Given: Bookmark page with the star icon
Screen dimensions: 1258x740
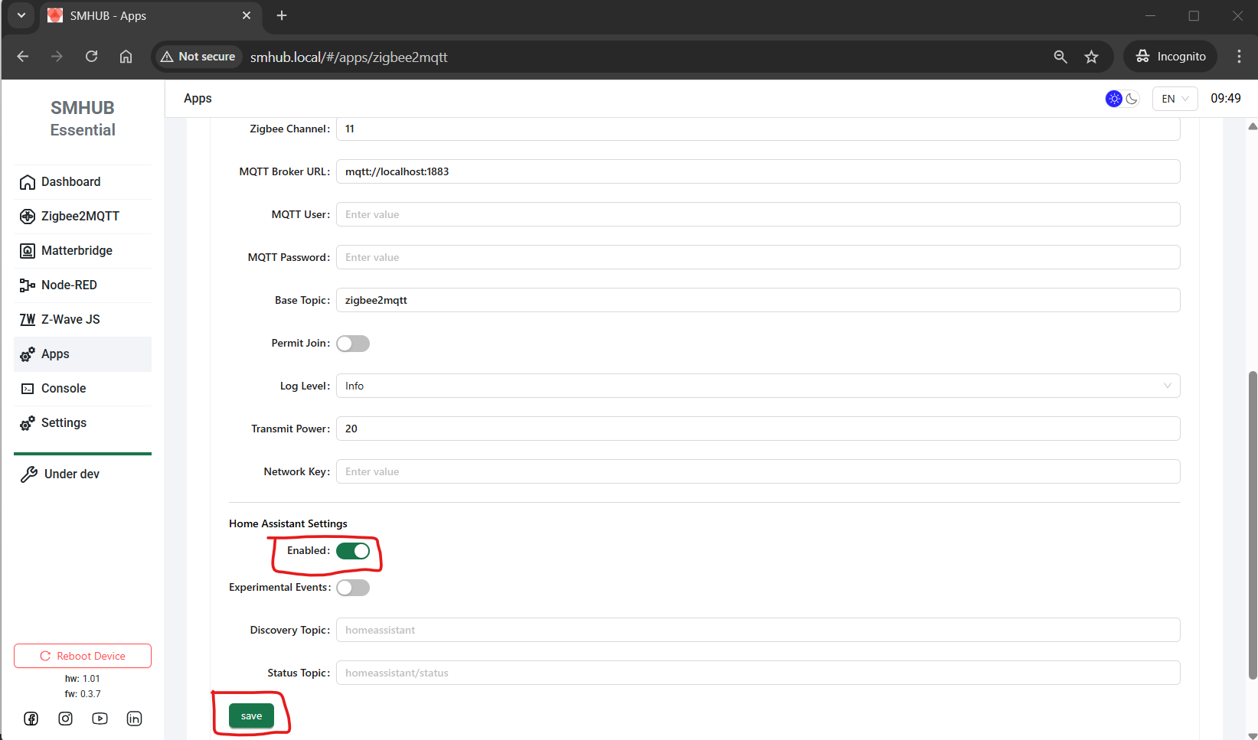Looking at the screenshot, I should coord(1091,57).
